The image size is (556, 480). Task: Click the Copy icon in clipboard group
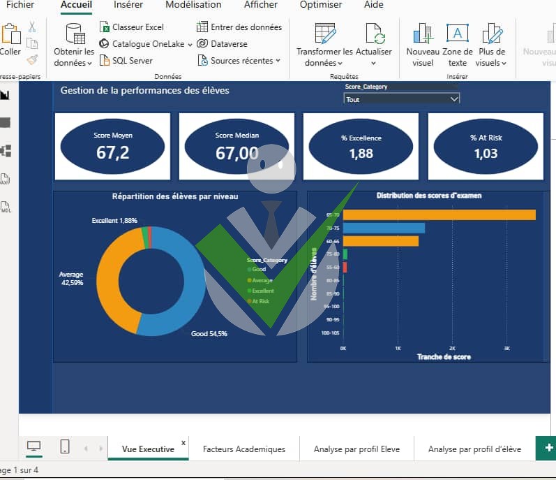pyautogui.click(x=32, y=43)
